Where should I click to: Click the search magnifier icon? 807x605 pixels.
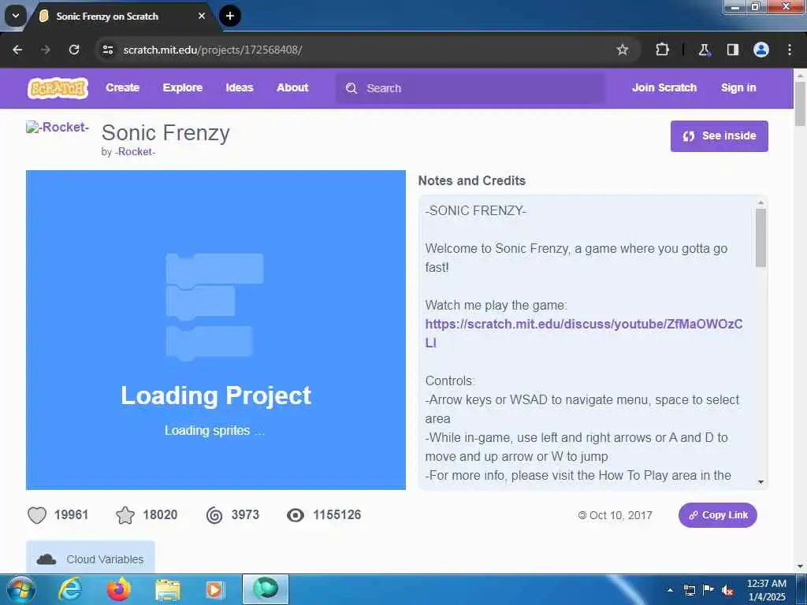(351, 88)
